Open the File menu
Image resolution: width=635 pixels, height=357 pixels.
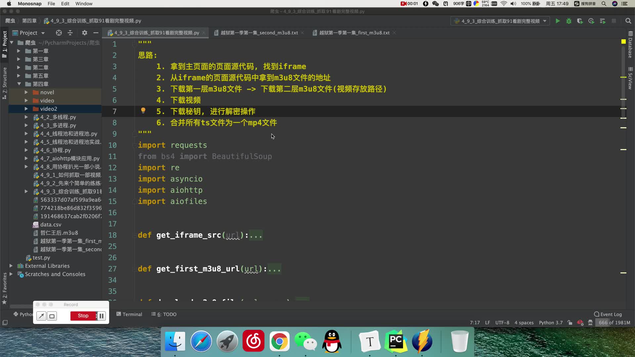click(51, 4)
